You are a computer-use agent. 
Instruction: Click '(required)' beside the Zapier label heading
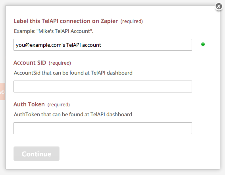pos(132,21)
